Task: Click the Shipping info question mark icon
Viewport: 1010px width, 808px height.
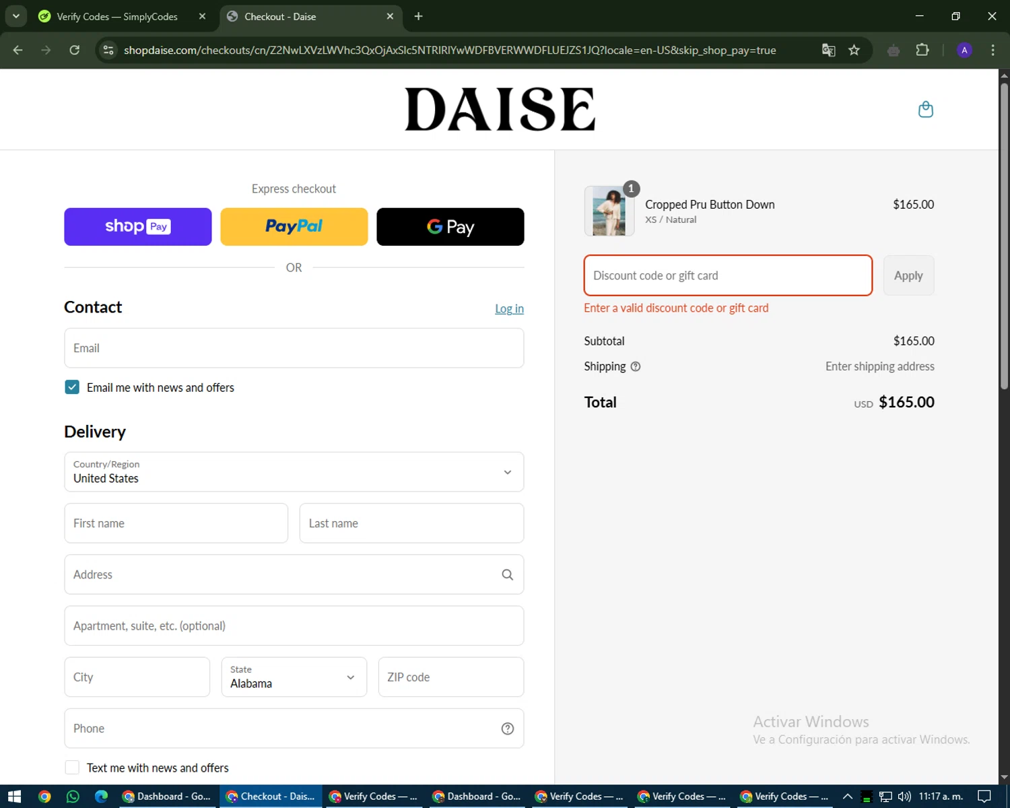Action: point(636,366)
